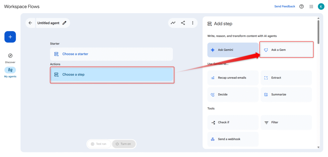Image resolution: width=328 pixels, height=157 pixels.
Task: Choose the Ask a Gem step
Action: click(x=286, y=50)
